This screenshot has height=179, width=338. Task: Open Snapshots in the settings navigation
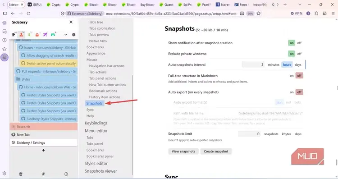[x=95, y=103]
